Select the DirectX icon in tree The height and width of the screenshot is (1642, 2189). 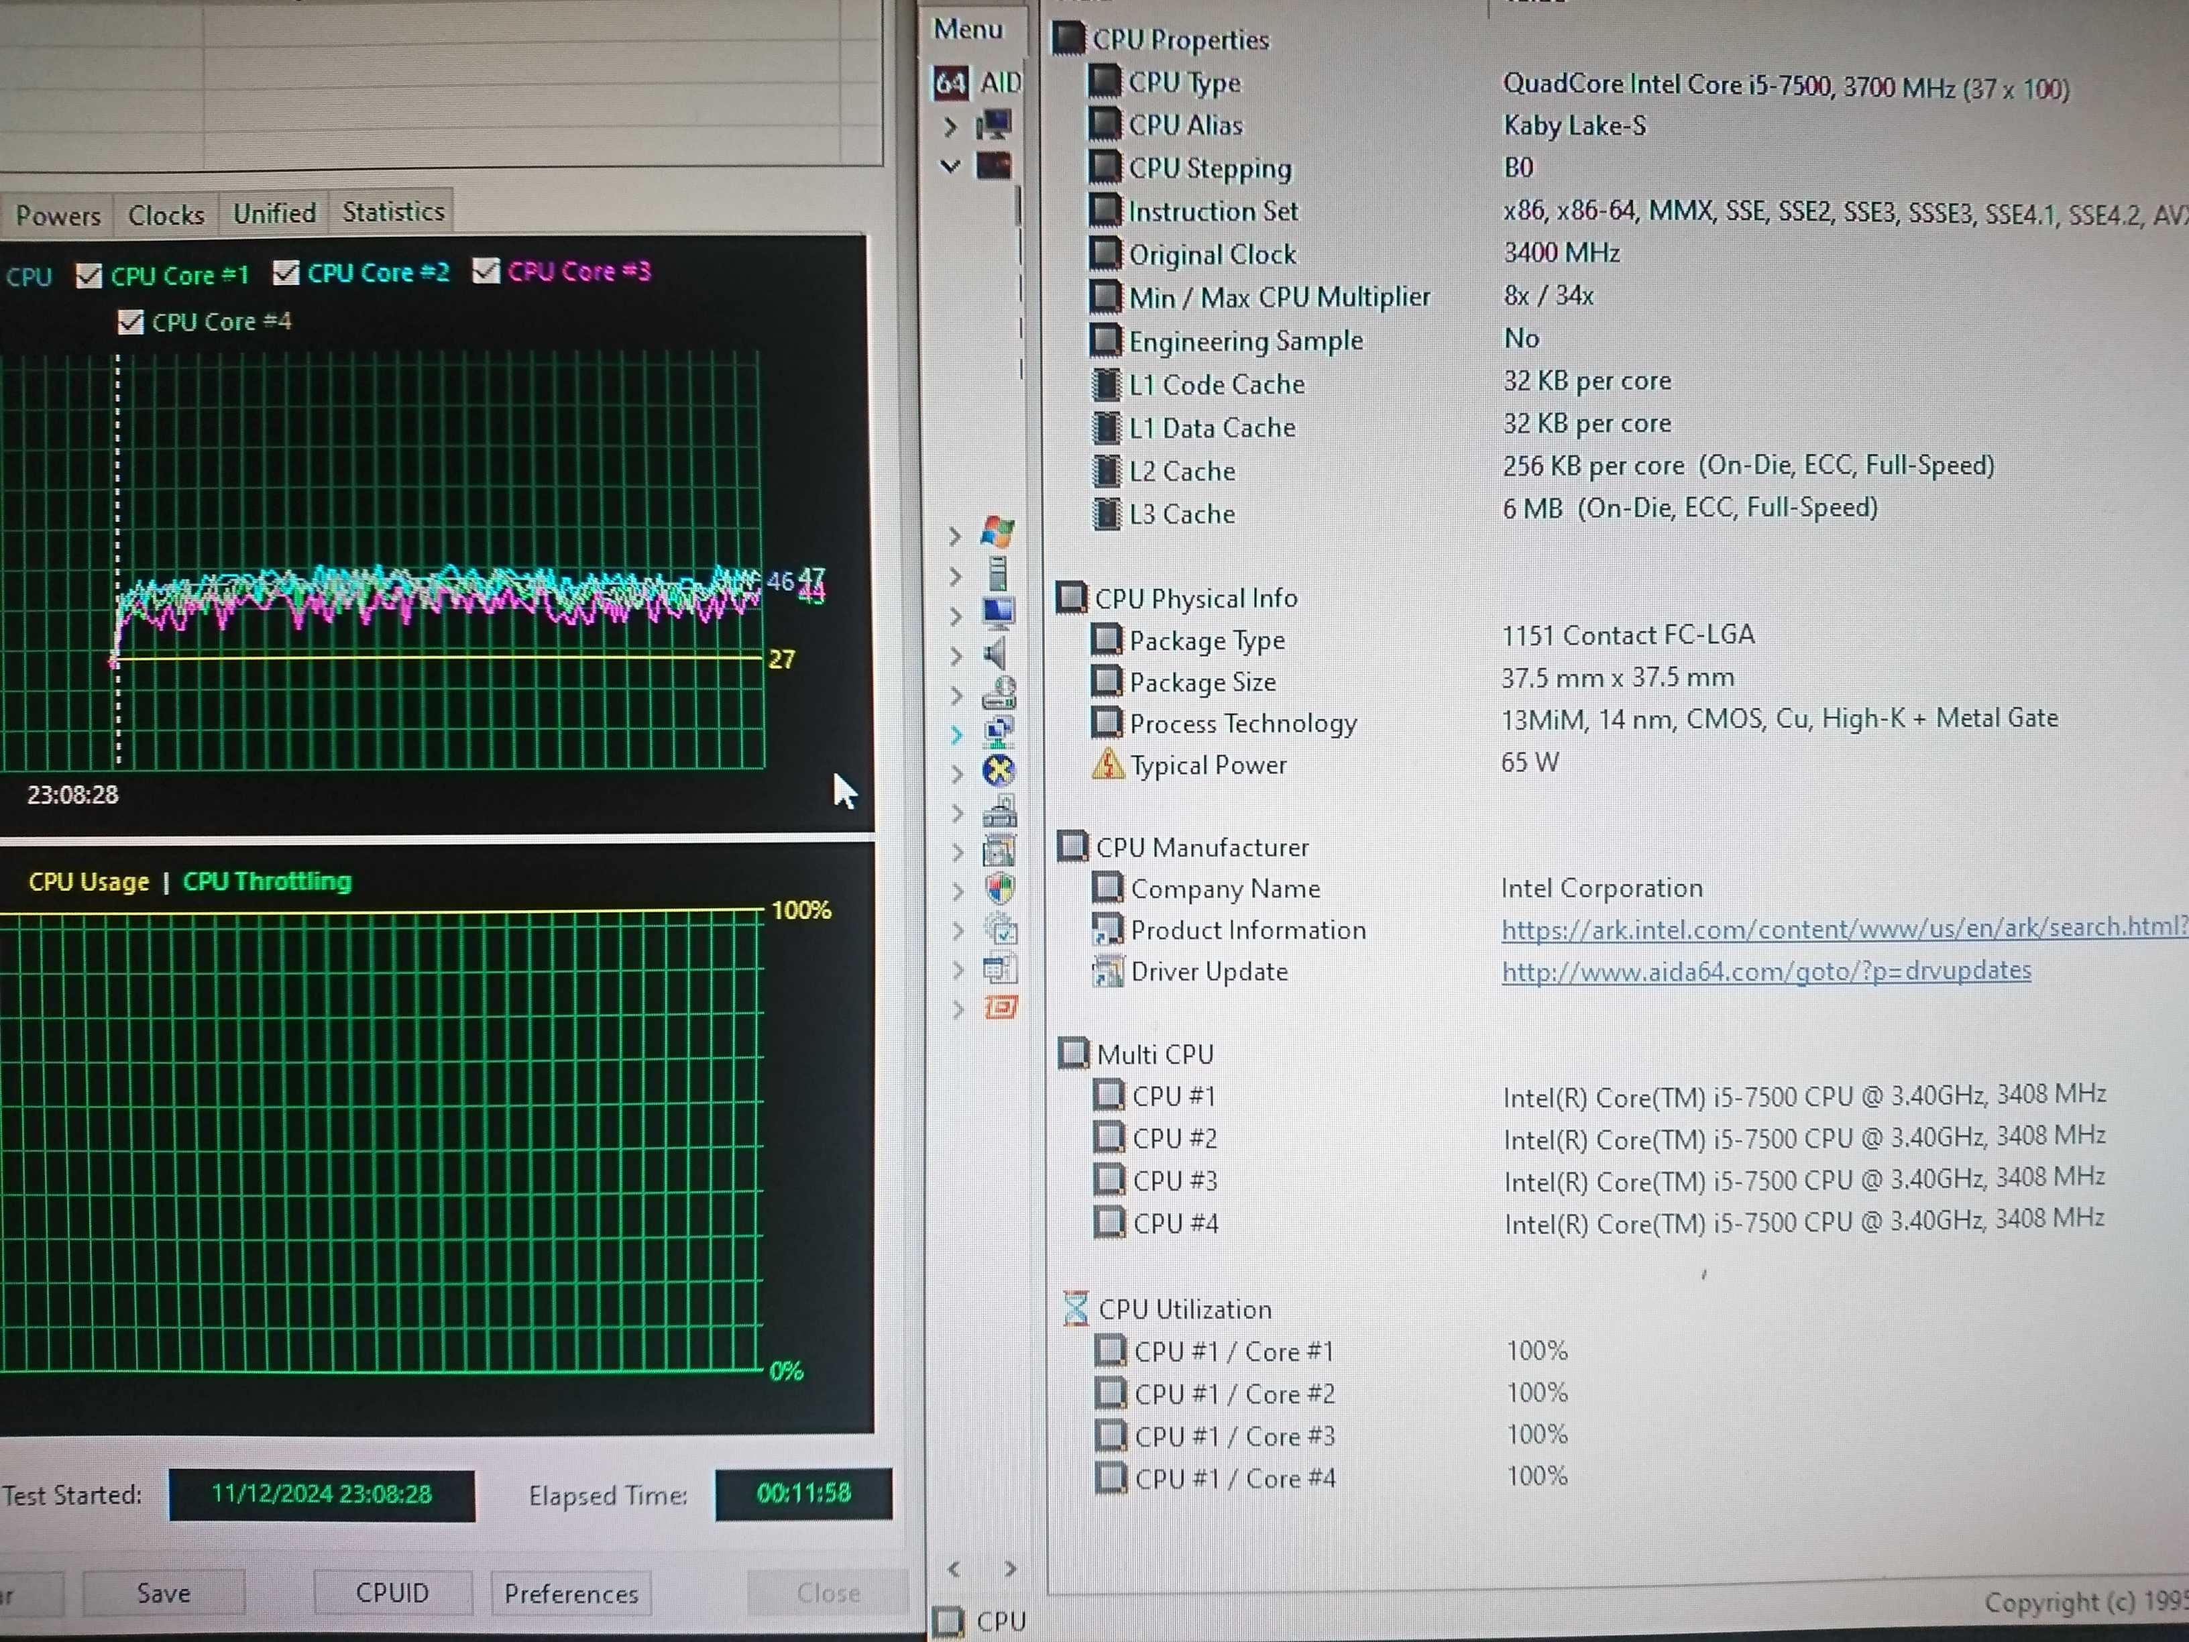point(999,771)
